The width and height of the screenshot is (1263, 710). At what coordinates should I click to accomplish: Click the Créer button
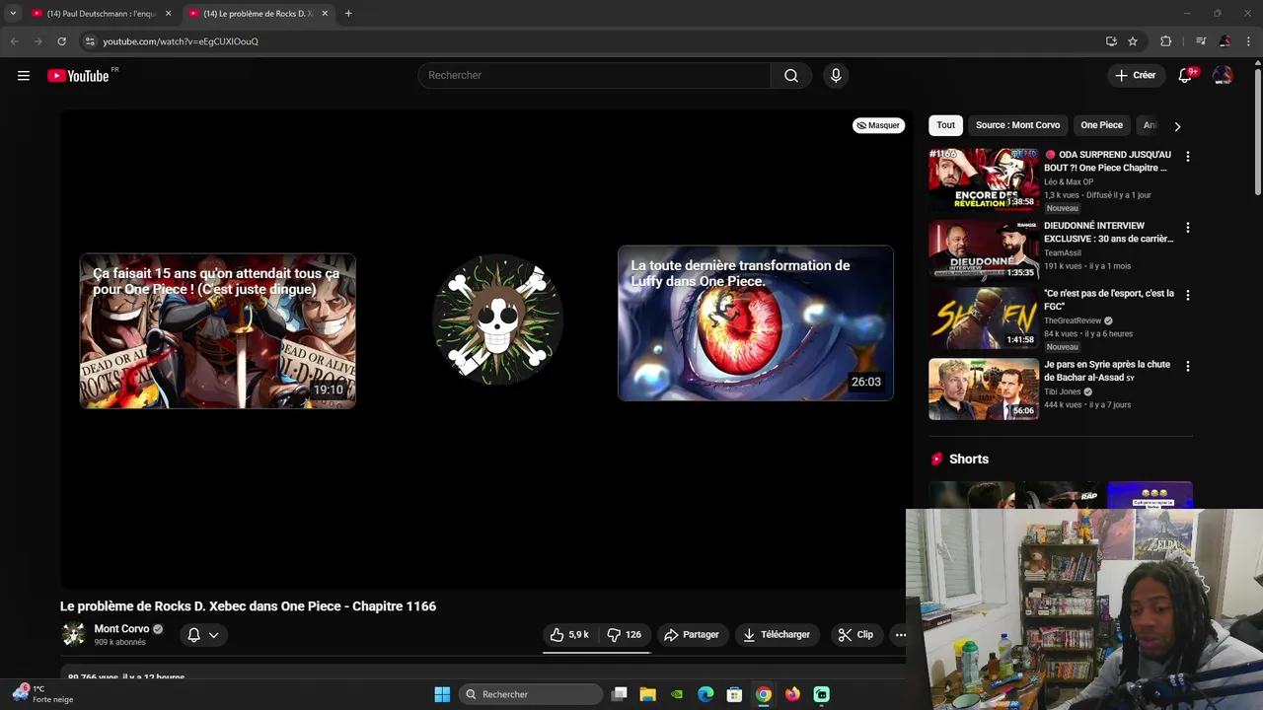click(x=1136, y=76)
